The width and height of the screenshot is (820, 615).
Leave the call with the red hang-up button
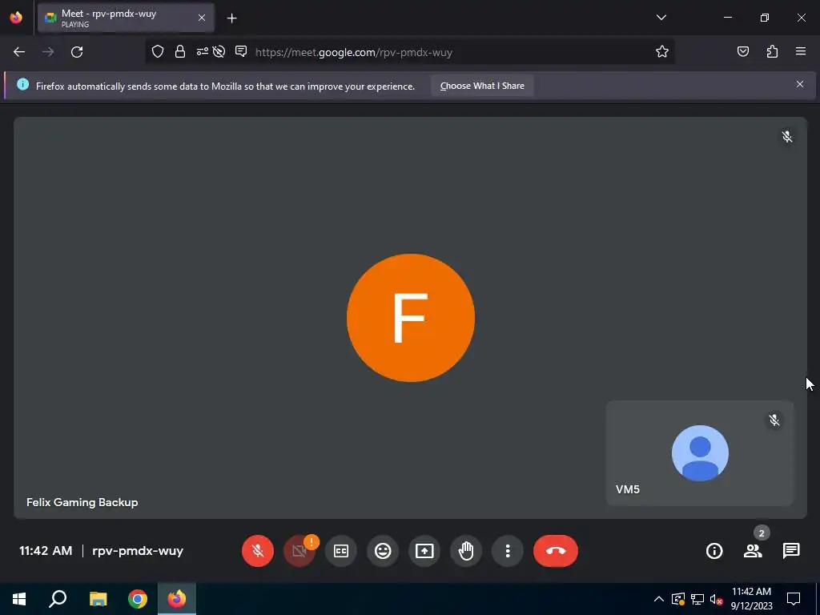[556, 551]
